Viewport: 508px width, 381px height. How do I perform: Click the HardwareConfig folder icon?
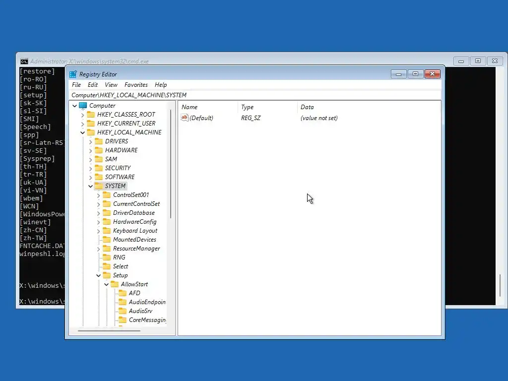[x=107, y=221]
